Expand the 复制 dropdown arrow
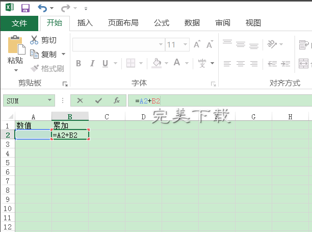 (x=63, y=54)
